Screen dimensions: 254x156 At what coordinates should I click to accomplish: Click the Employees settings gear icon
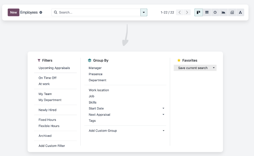[x=41, y=13]
